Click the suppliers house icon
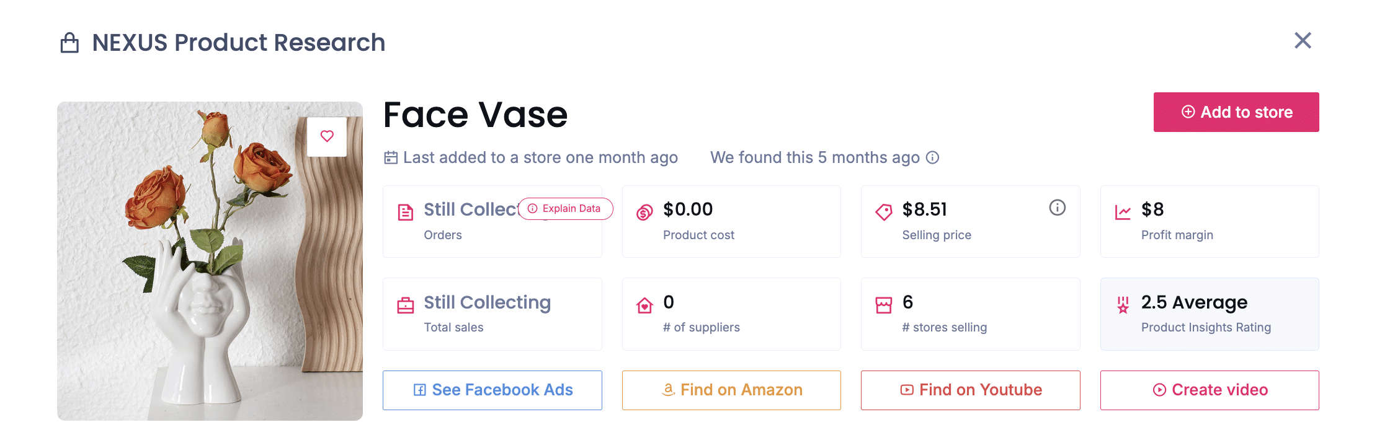This screenshot has width=1377, height=430. pos(644,305)
